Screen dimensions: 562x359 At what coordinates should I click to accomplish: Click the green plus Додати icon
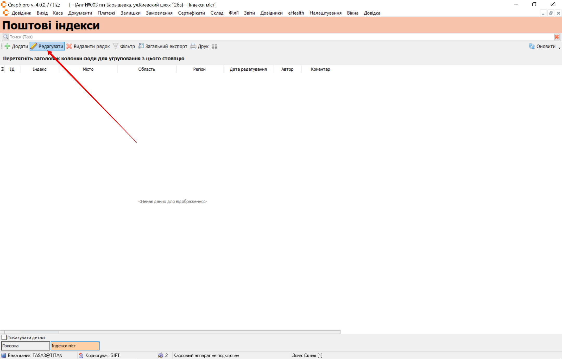pos(8,47)
